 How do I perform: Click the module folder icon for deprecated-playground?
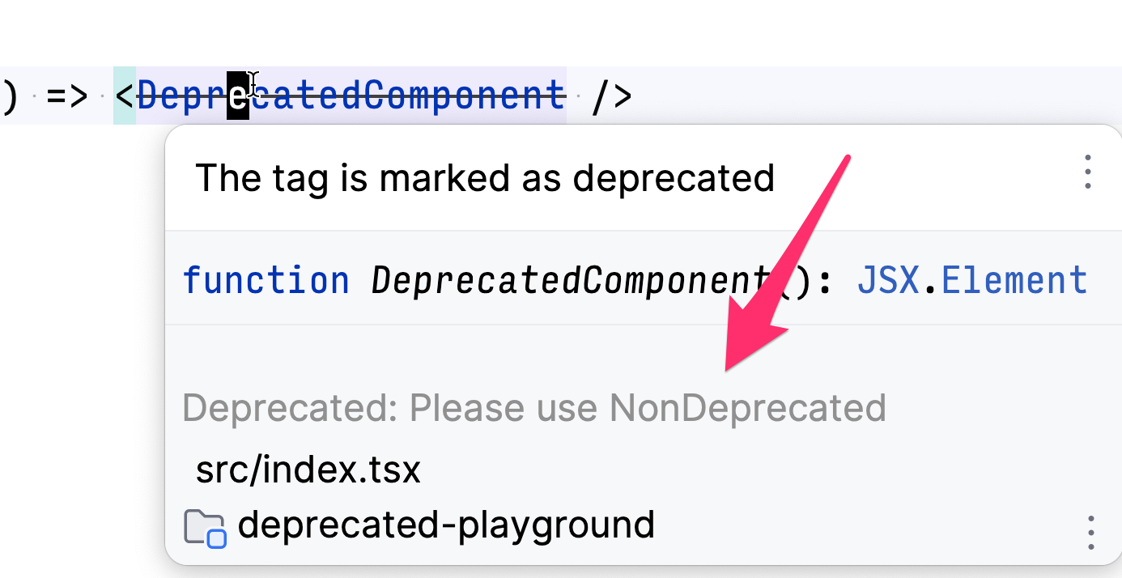click(205, 528)
